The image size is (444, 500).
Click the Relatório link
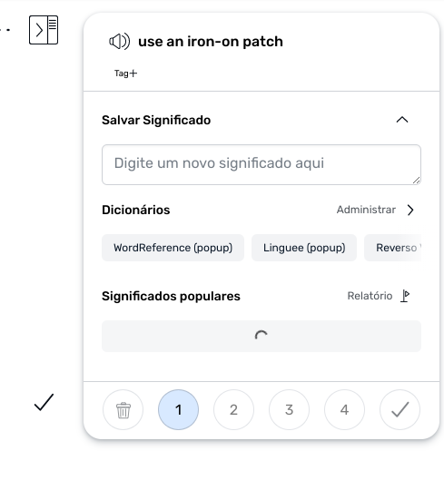370,296
